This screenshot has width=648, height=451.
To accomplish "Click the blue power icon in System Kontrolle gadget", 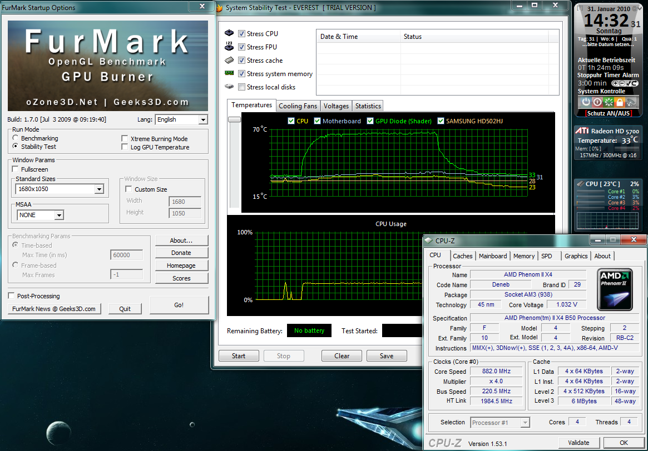I will point(586,102).
